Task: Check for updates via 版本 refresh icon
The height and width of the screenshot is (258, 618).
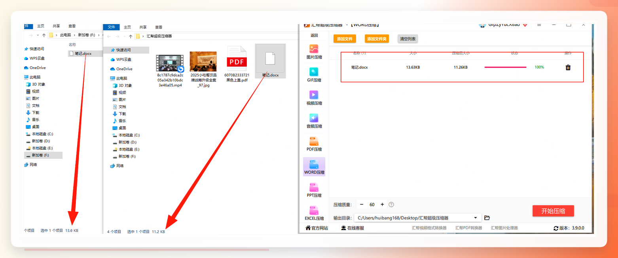Action: tap(556, 228)
